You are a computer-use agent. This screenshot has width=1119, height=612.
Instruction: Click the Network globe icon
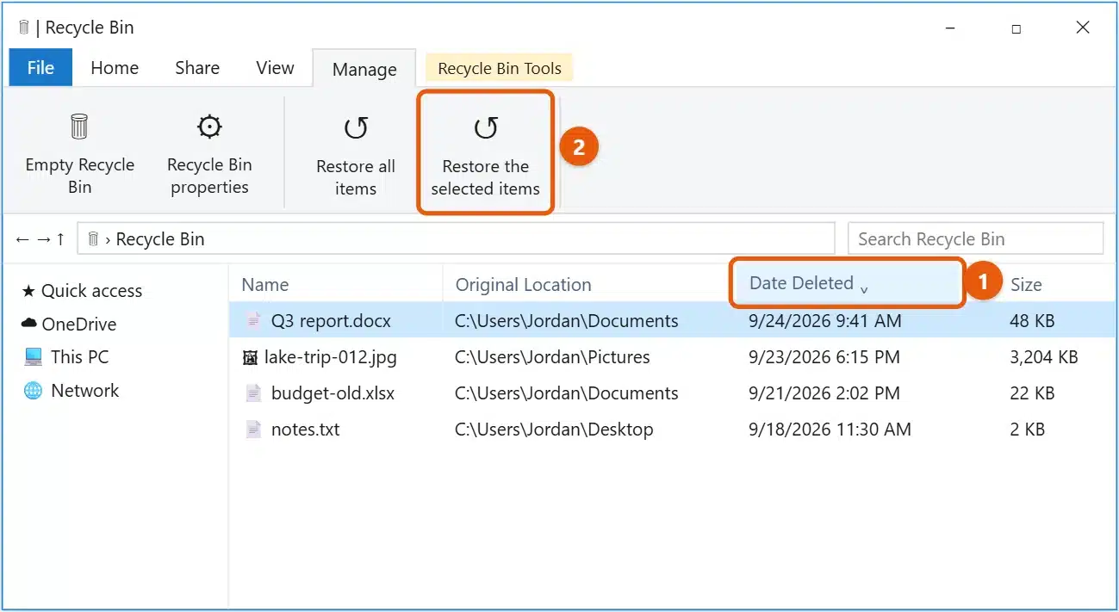coord(33,390)
